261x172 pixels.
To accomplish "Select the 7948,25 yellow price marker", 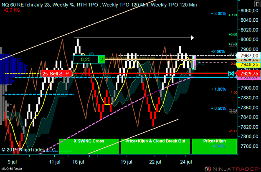I will tap(249, 65).
